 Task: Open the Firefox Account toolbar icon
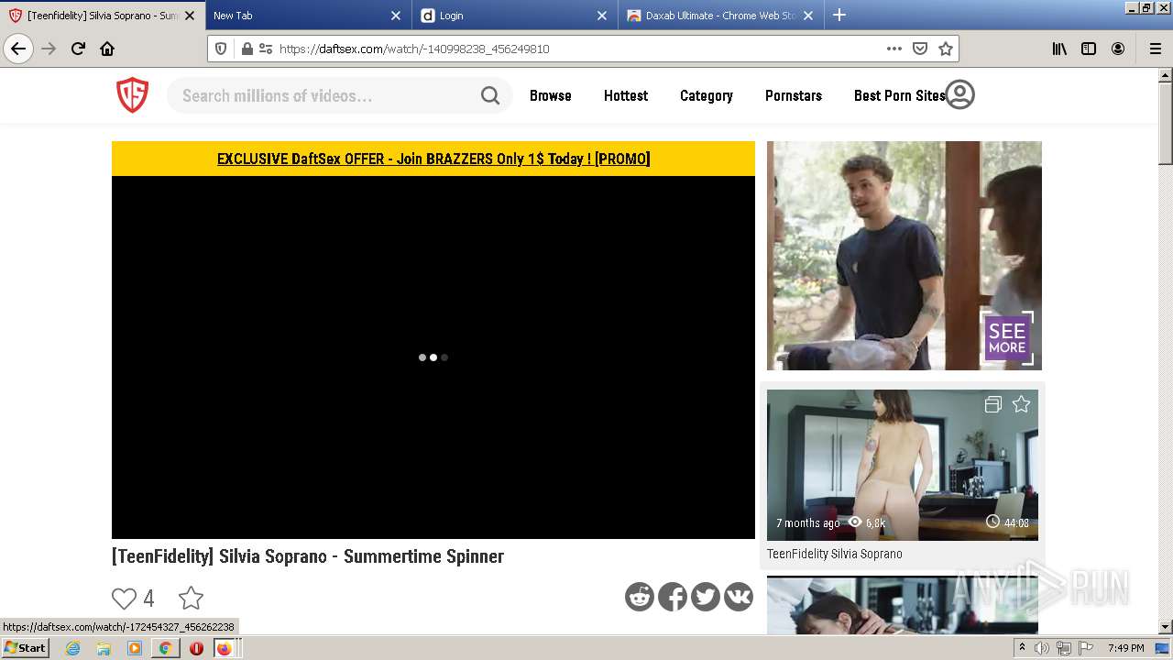point(1118,49)
